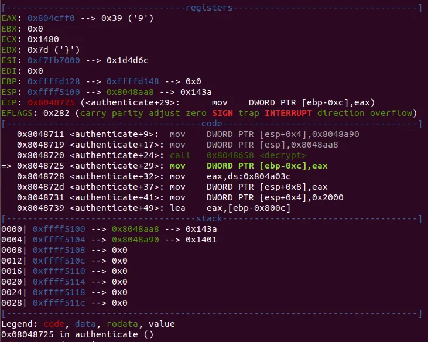Click the highlighted SIGN flag in EFLAGS
Viewport: 428px width, 342px height.
[x=222, y=113]
